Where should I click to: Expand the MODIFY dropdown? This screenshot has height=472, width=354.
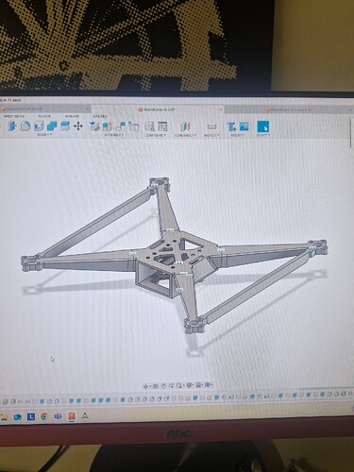(44, 135)
